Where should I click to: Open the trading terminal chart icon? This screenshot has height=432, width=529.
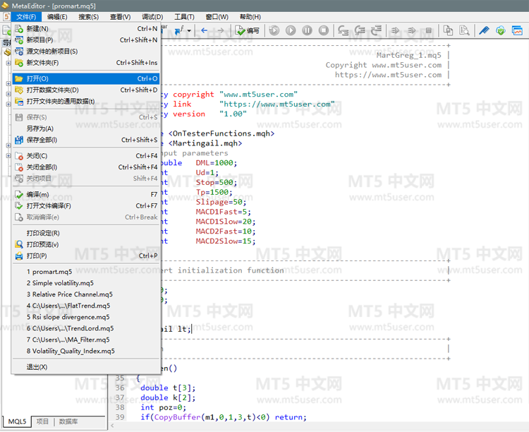(517, 31)
